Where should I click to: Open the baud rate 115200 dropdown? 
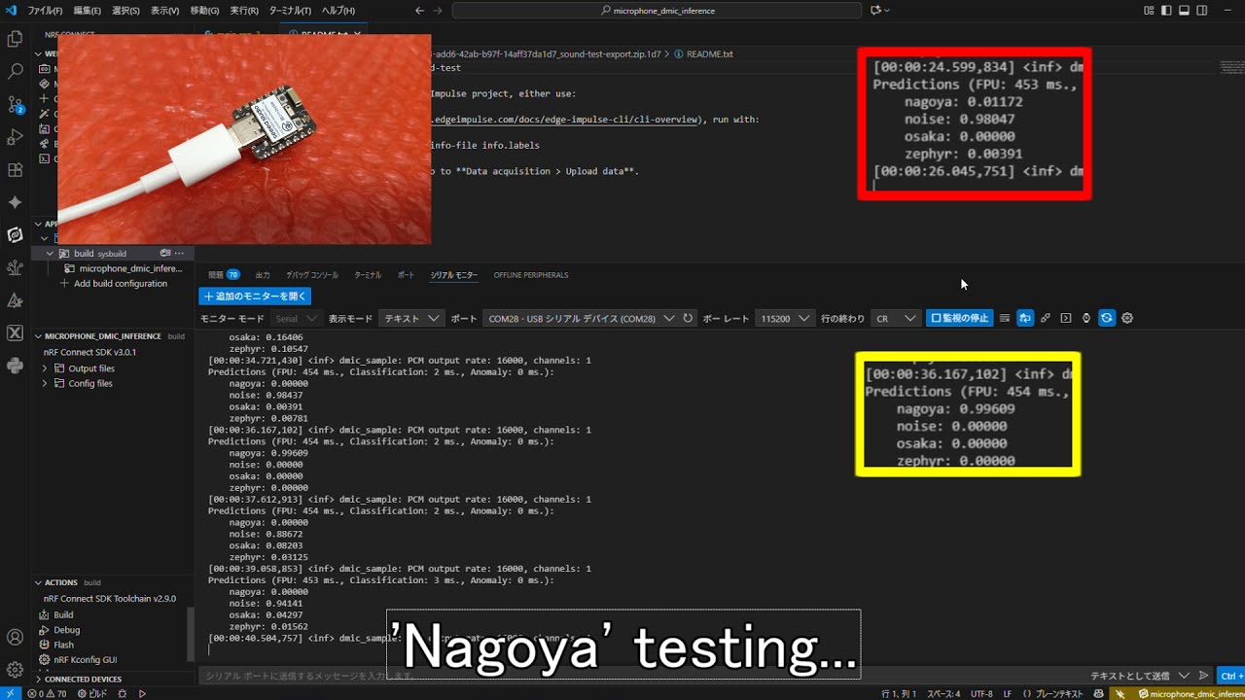pyautogui.click(x=786, y=318)
